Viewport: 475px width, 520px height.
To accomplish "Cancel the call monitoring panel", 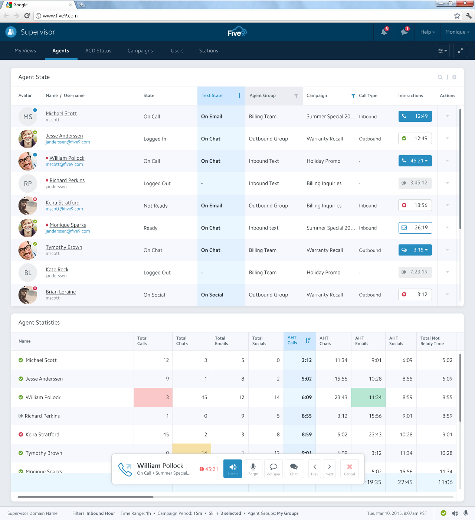I will [x=350, y=468].
